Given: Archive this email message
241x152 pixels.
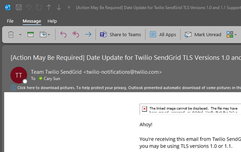Looking at the screenshot, I should [31, 34].
